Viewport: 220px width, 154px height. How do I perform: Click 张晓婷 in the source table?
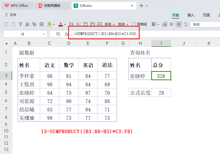29,93
